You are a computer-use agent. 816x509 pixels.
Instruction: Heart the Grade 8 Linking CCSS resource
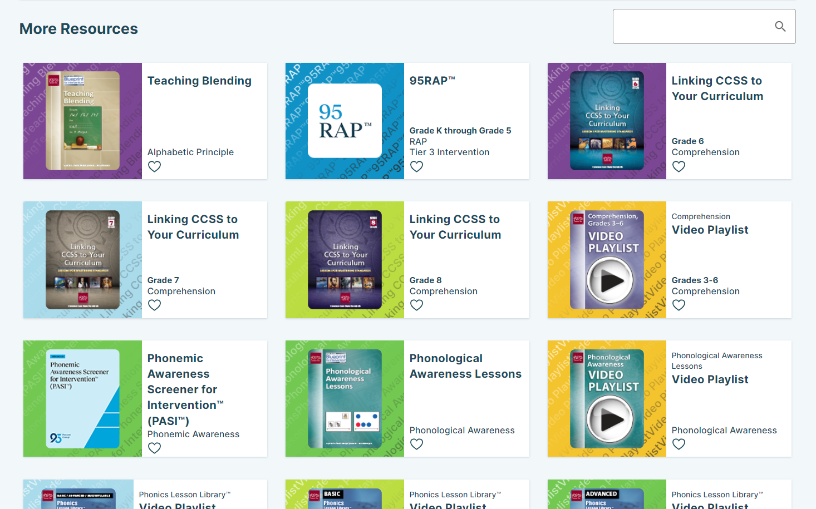click(417, 305)
